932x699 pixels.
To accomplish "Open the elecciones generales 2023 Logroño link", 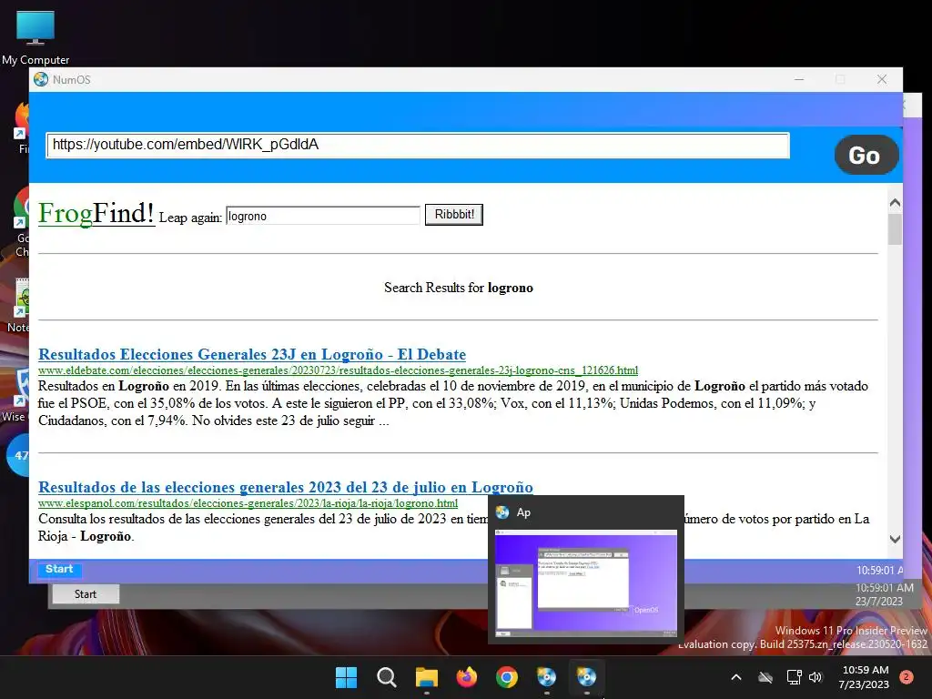I will pyautogui.click(x=285, y=487).
